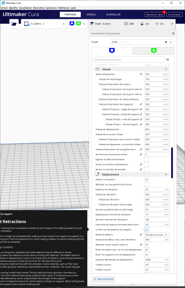185x288 pixels.
Task: Switch to the APERÇU tab
Action: click(91, 15)
